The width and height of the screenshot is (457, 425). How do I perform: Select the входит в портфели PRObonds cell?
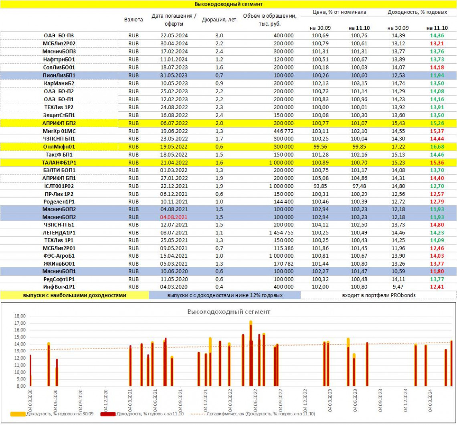[x=378, y=295]
